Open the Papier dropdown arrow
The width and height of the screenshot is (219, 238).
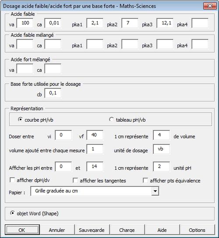(x=155, y=191)
